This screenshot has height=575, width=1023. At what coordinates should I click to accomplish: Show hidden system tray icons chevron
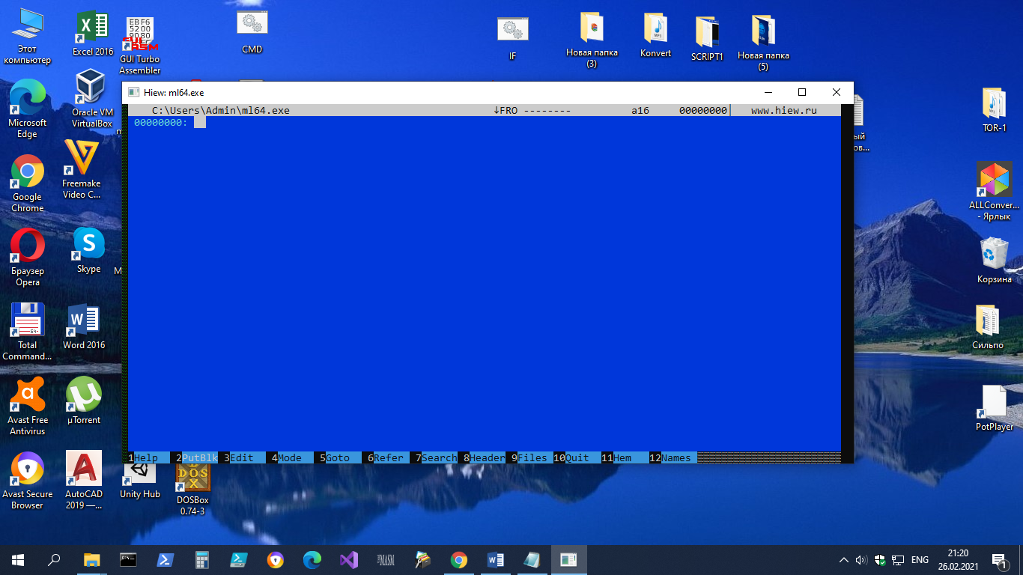tap(844, 560)
